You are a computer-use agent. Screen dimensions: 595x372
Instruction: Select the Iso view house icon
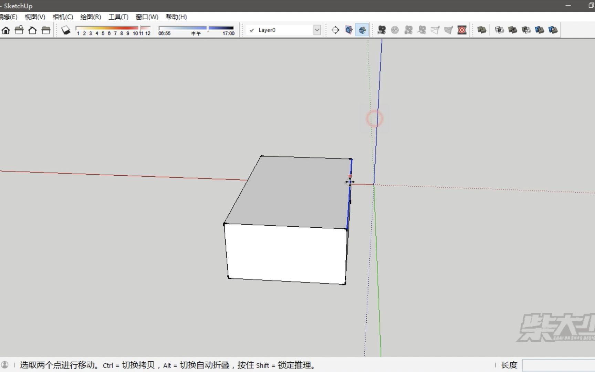(6, 30)
